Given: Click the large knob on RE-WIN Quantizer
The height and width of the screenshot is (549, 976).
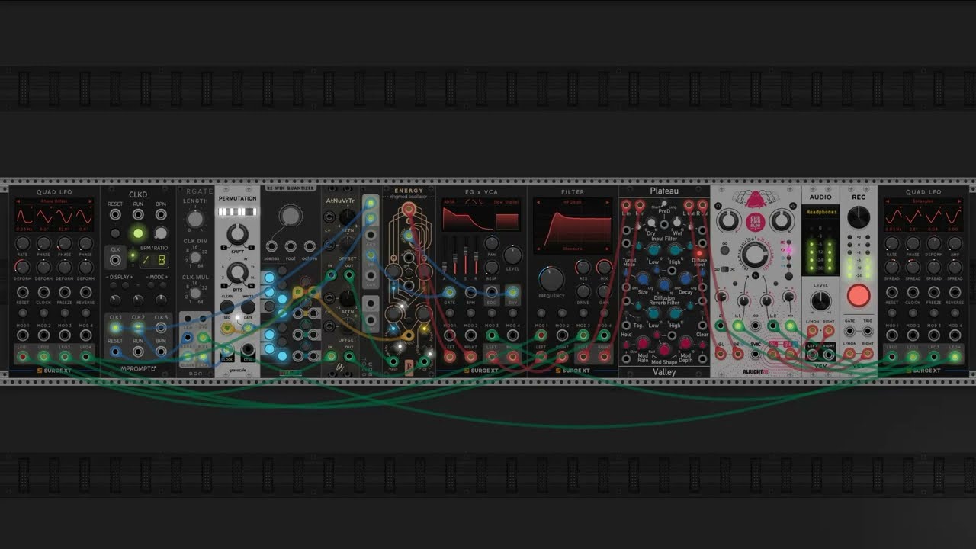Looking at the screenshot, I should pos(290,217).
